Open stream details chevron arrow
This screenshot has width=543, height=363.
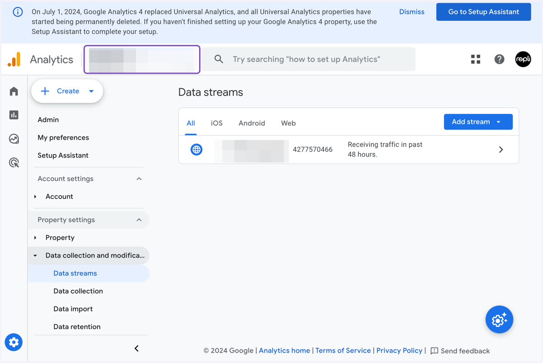[501, 149]
